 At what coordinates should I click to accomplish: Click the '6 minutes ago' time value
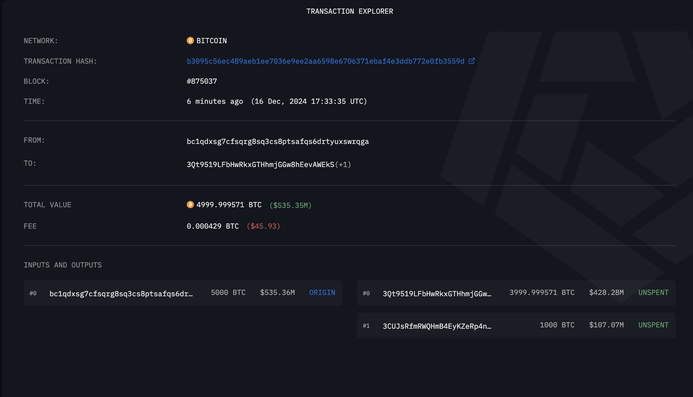point(215,101)
